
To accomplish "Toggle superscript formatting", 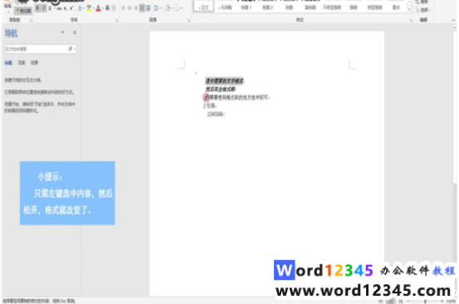I will coord(71,8).
